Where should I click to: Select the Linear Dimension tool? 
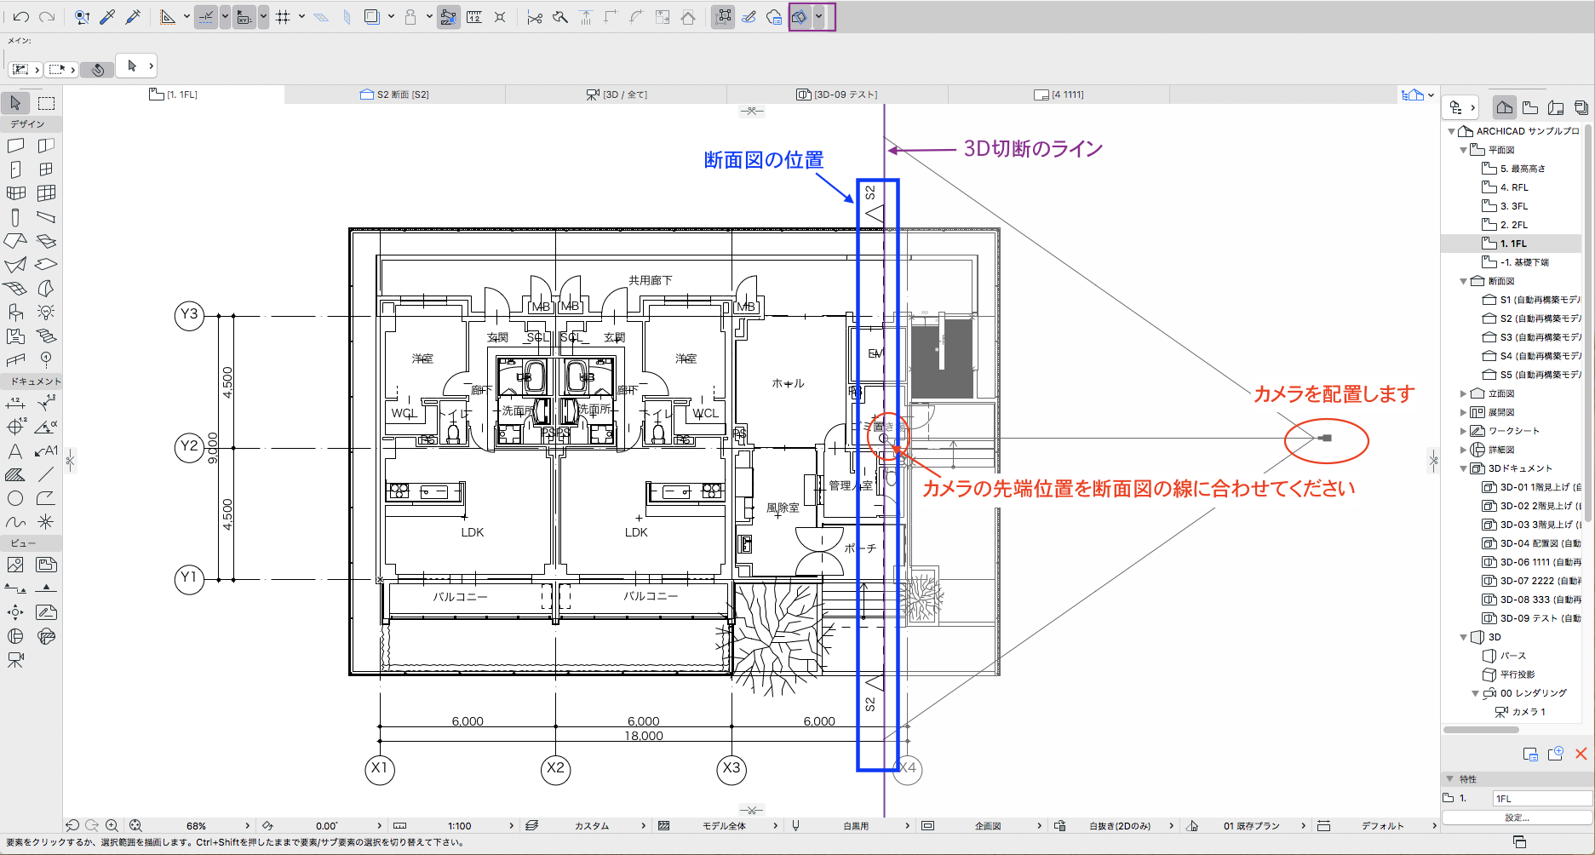(15, 403)
